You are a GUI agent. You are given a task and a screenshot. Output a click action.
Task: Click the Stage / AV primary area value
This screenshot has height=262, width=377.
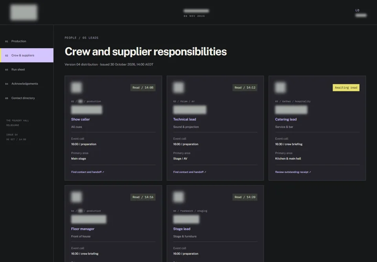pyautogui.click(x=180, y=159)
